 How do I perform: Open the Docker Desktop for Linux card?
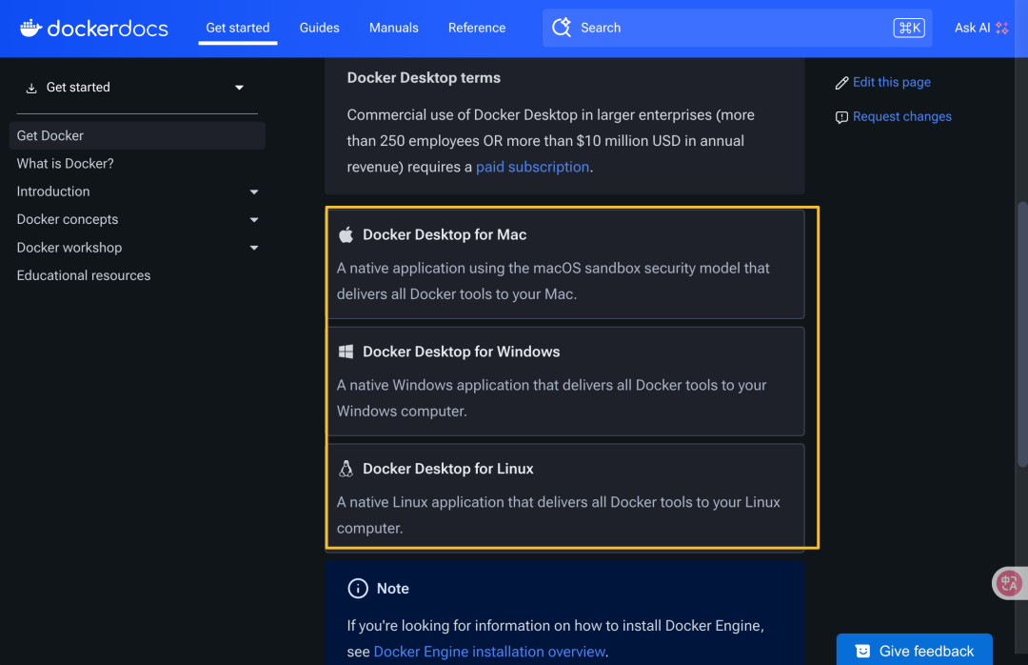point(566,496)
